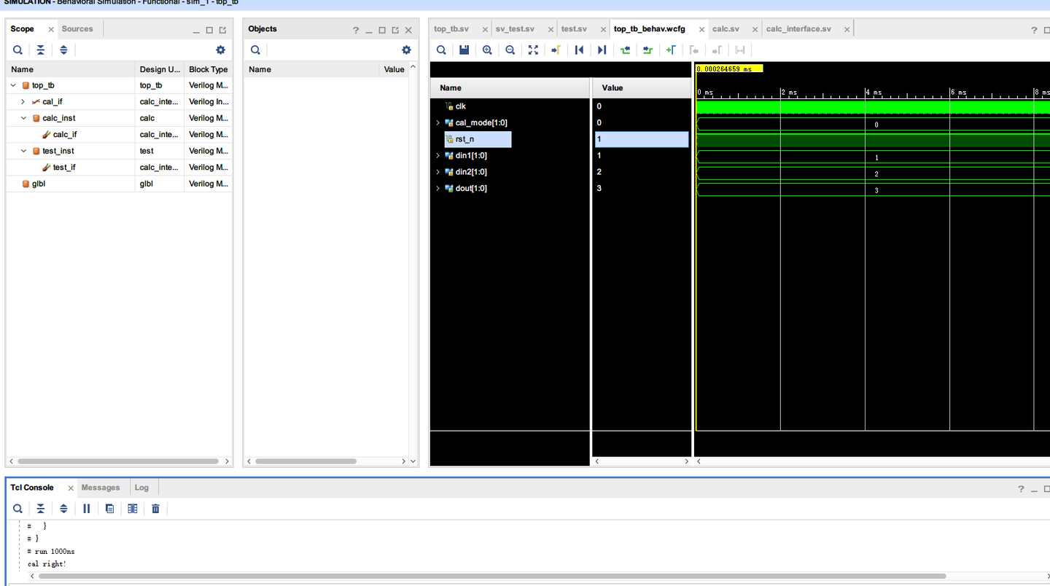Select the Zoom In magnifier on waveform toolbar

point(487,50)
